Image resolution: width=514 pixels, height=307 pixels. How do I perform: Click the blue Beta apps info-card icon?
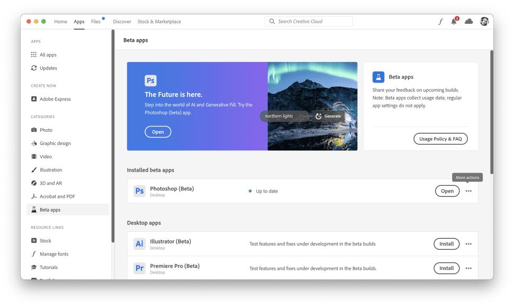378,77
